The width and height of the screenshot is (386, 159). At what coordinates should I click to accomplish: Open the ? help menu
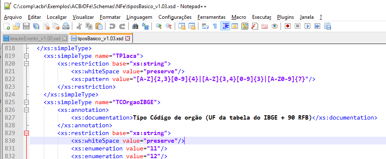[321, 17]
